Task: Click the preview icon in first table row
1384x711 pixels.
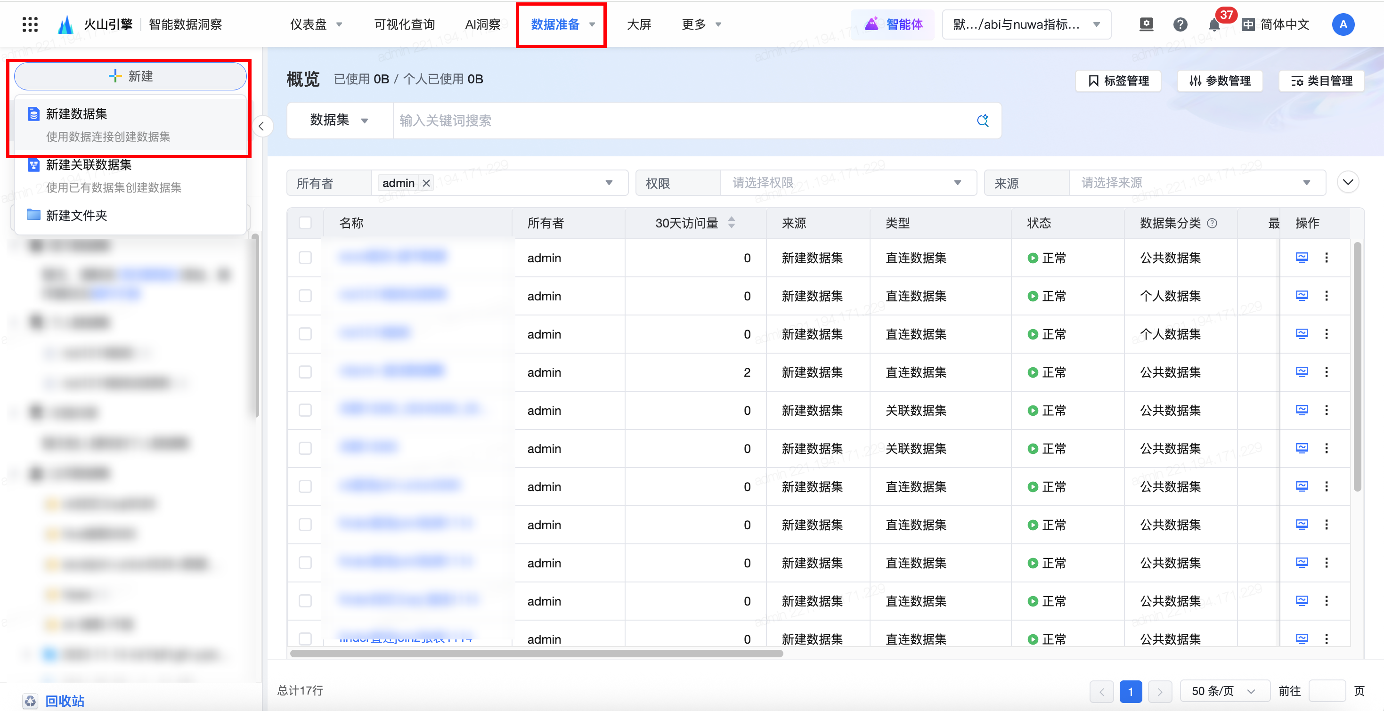Action: (1302, 258)
